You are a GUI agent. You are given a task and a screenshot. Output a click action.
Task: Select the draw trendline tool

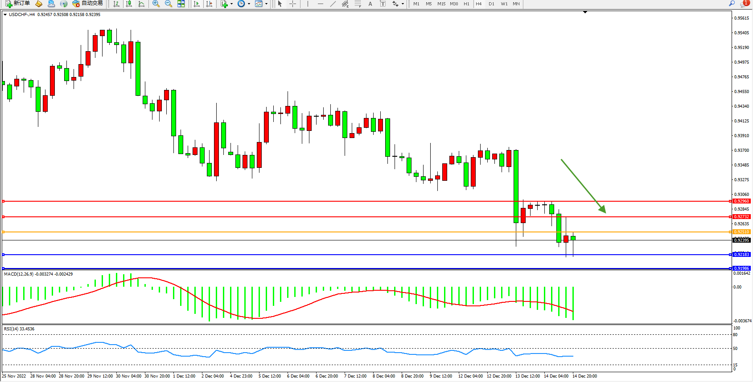tap(333, 4)
